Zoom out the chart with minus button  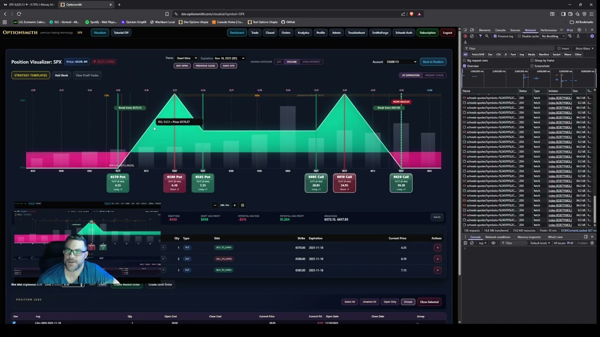click(x=215, y=205)
